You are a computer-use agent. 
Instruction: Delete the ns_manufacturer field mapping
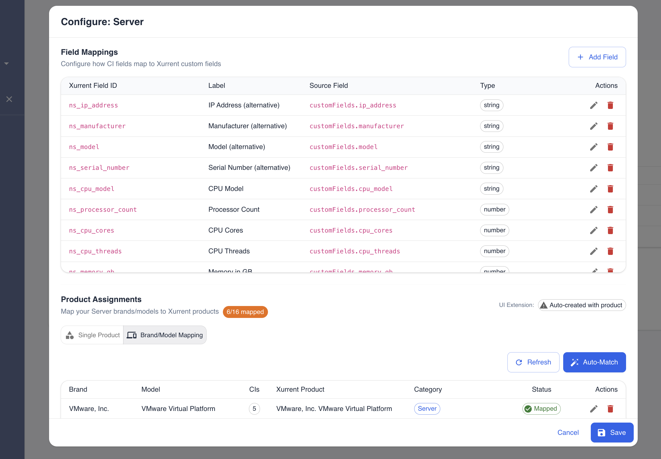click(610, 126)
